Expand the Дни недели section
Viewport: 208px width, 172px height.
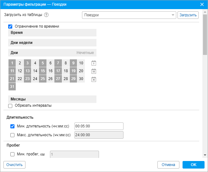coord(52,43)
